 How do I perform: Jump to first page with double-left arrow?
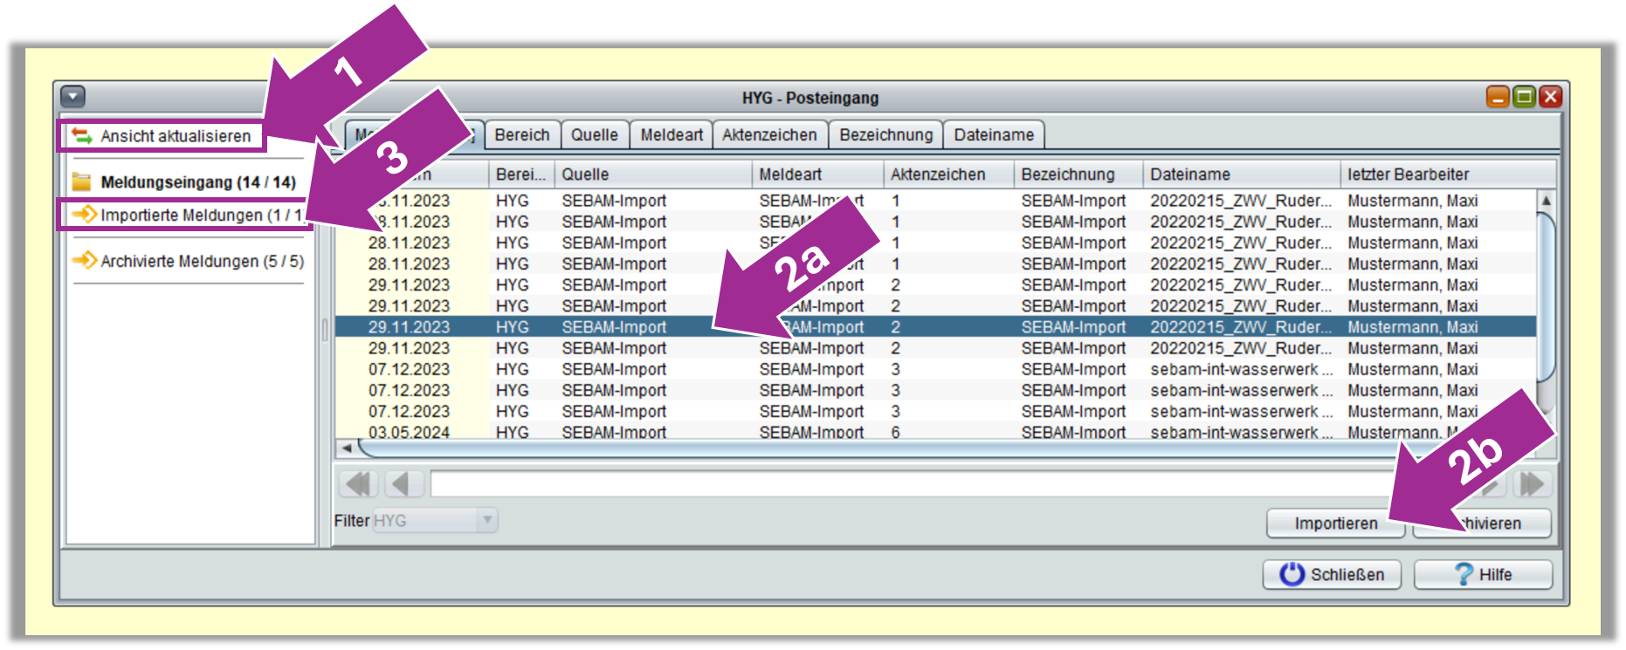tap(358, 483)
